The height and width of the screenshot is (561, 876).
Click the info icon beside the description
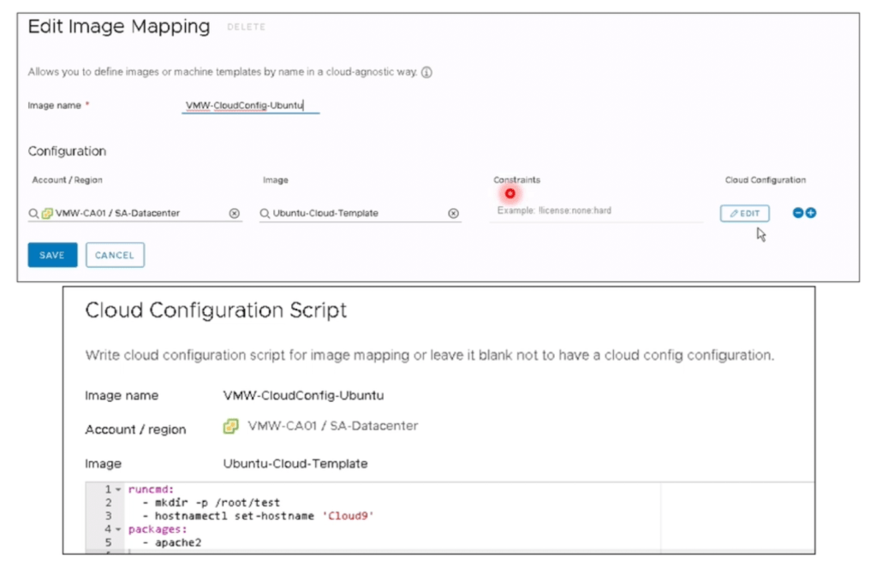click(x=426, y=73)
